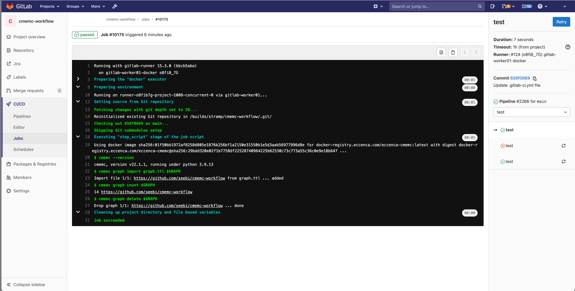Image resolution: width=575 pixels, height=291 pixels.
Task: Open the test stage dropdown in right panel
Action: point(531,112)
